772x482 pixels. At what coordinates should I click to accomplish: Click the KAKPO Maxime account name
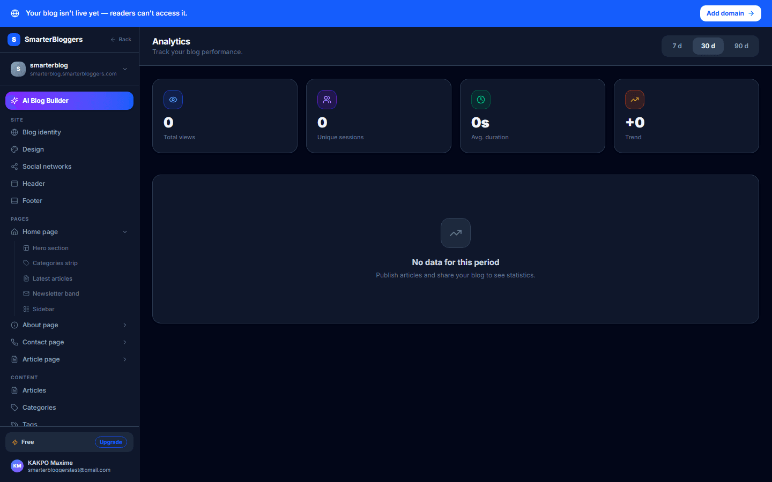50,463
